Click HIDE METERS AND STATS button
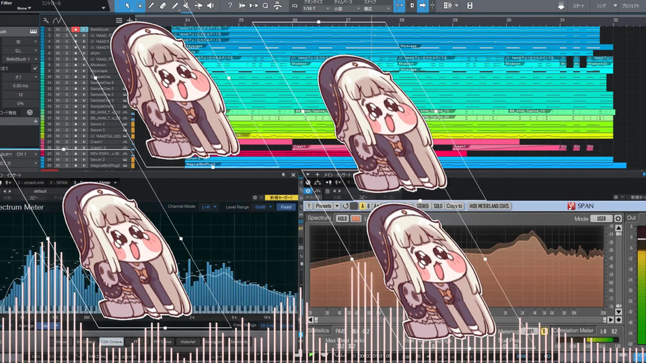The width and height of the screenshot is (646, 363). (x=489, y=206)
